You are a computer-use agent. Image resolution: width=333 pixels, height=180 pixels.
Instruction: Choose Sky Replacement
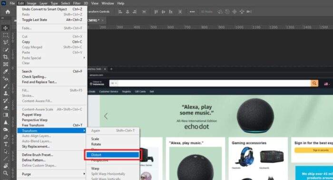(x=52, y=146)
